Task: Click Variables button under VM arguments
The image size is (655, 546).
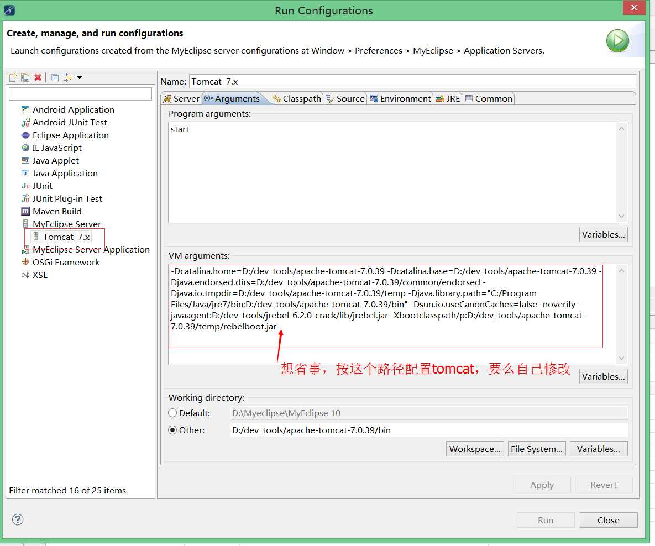Action: (603, 377)
